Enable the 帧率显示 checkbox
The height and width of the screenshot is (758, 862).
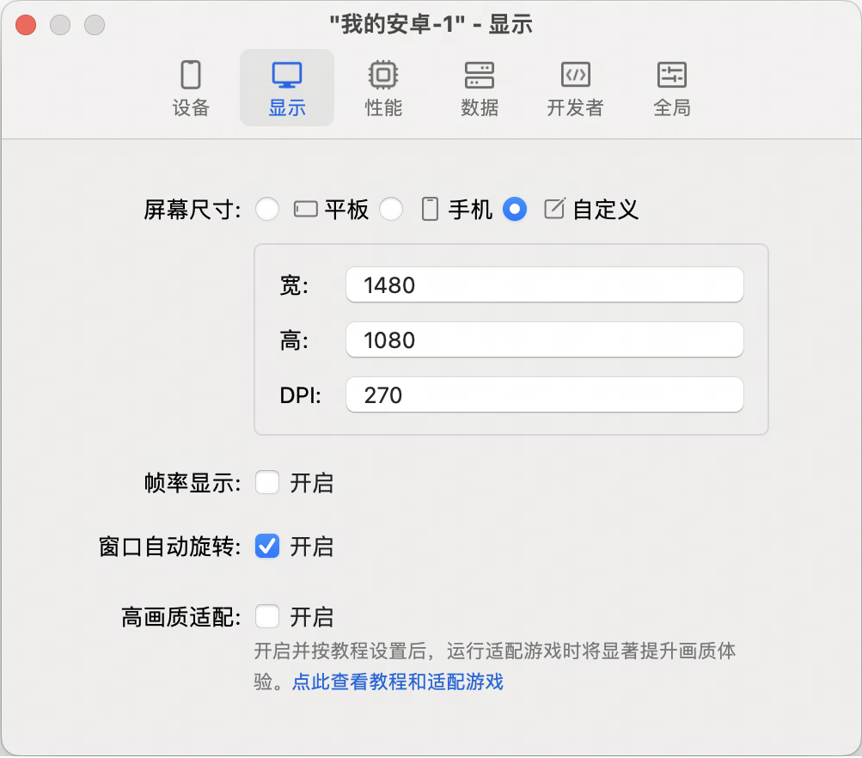267,483
